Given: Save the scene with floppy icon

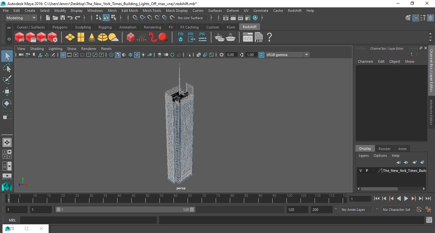Looking at the screenshot, I should (x=63, y=18).
